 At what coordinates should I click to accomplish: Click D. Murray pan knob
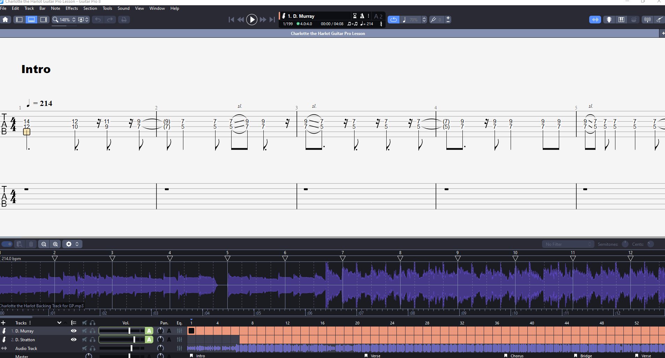tap(160, 331)
